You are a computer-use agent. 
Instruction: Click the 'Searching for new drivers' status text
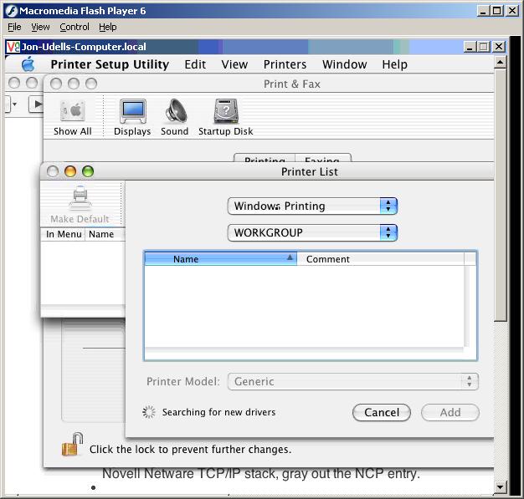[x=218, y=412]
